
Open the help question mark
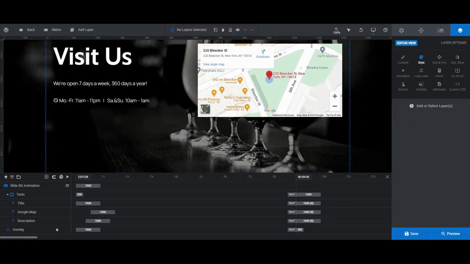coord(386,30)
